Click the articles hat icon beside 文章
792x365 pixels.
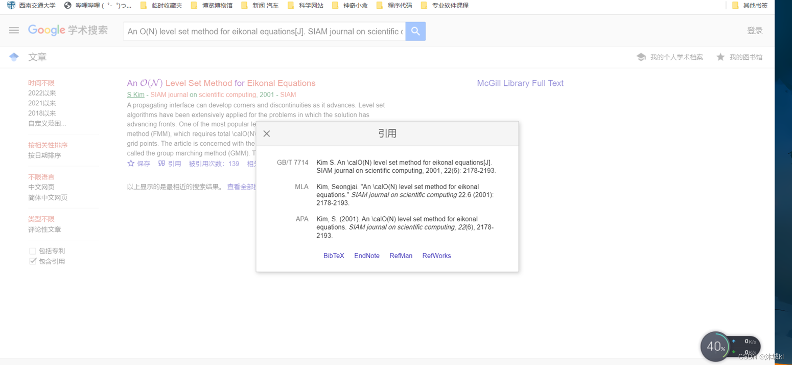(14, 57)
